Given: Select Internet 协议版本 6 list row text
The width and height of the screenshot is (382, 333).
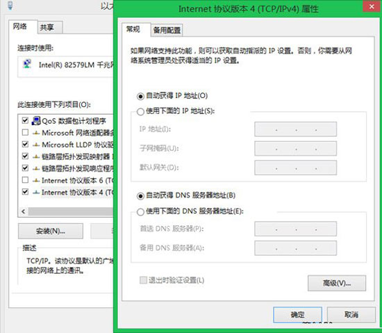Looking at the screenshot, I should pos(78,180).
